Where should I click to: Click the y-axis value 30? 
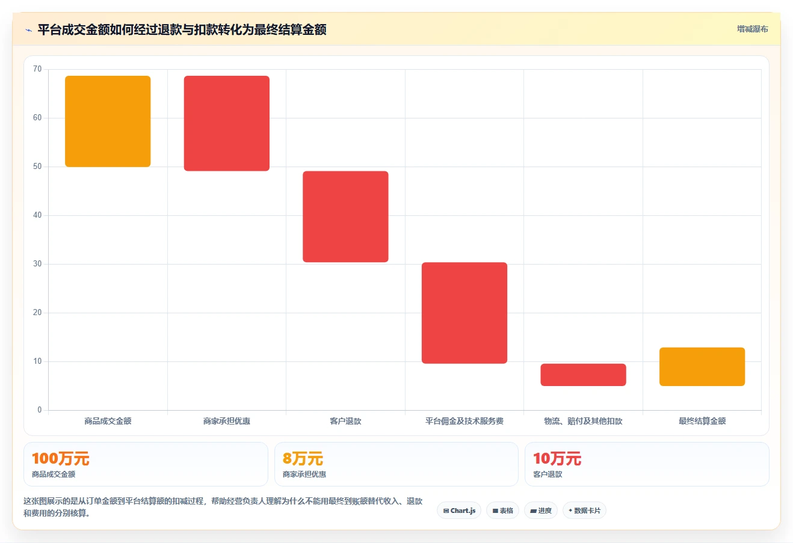[x=37, y=264]
